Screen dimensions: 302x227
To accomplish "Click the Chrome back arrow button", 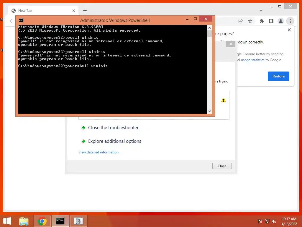I will pyautogui.click(x=12, y=21).
